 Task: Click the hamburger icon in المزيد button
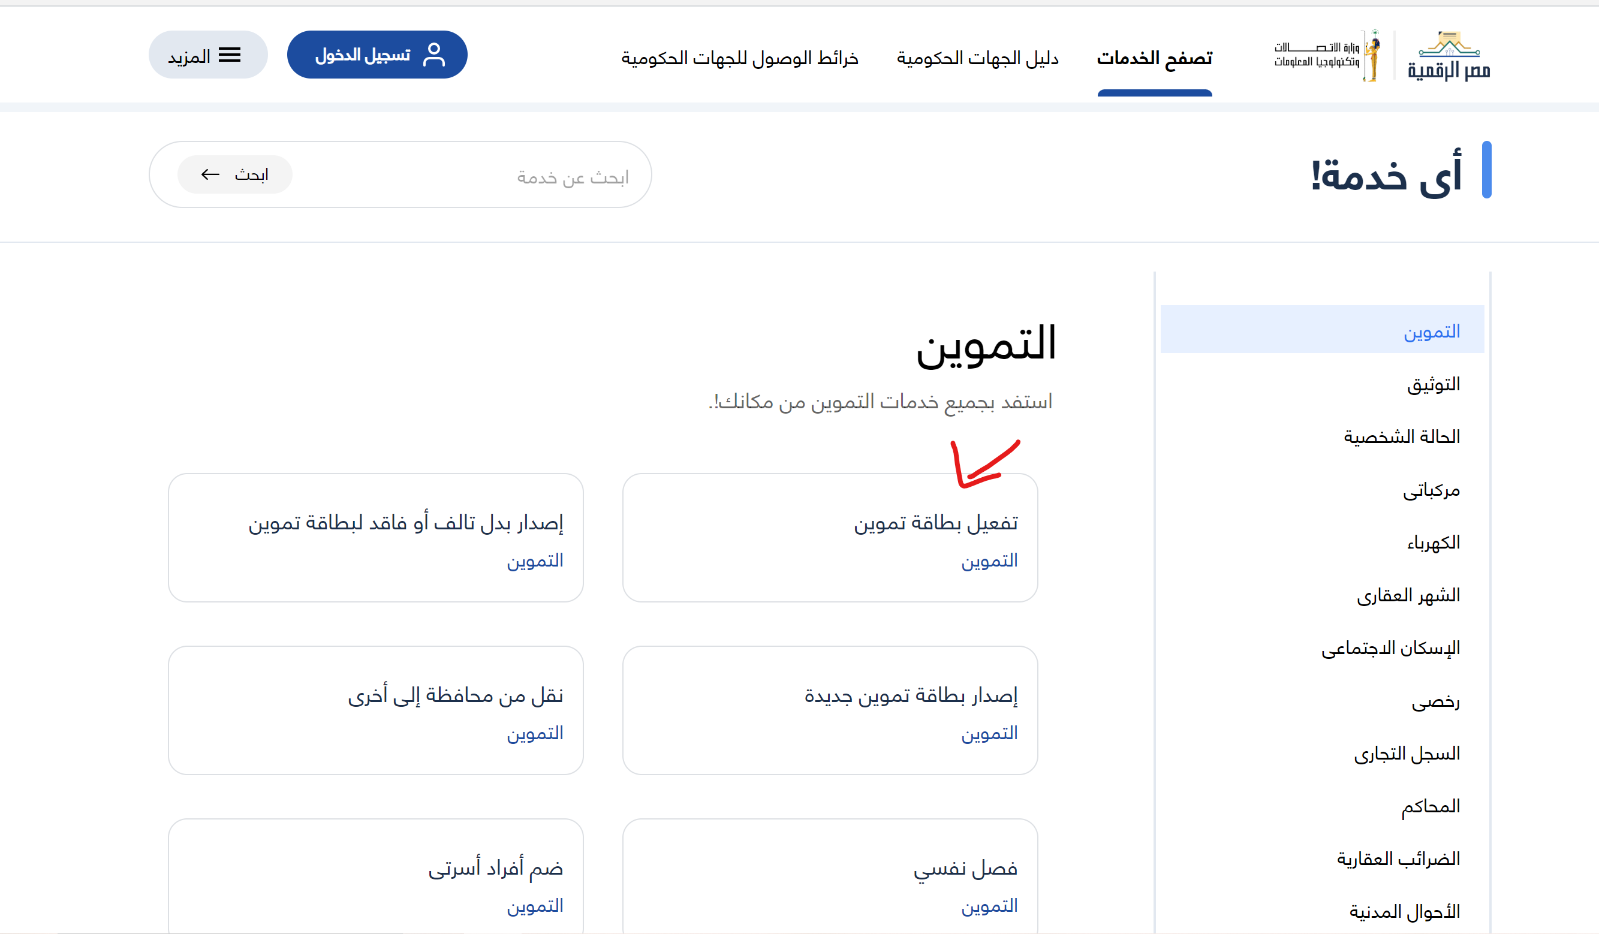click(229, 55)
